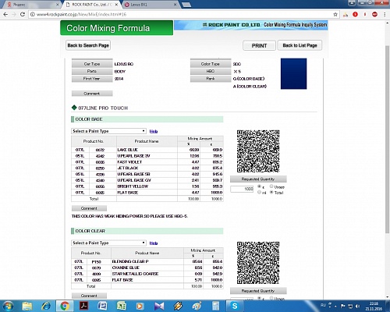Open Microsoft Word from the taskbar
This screenshot has width=390, height=312.
point(103,306)
